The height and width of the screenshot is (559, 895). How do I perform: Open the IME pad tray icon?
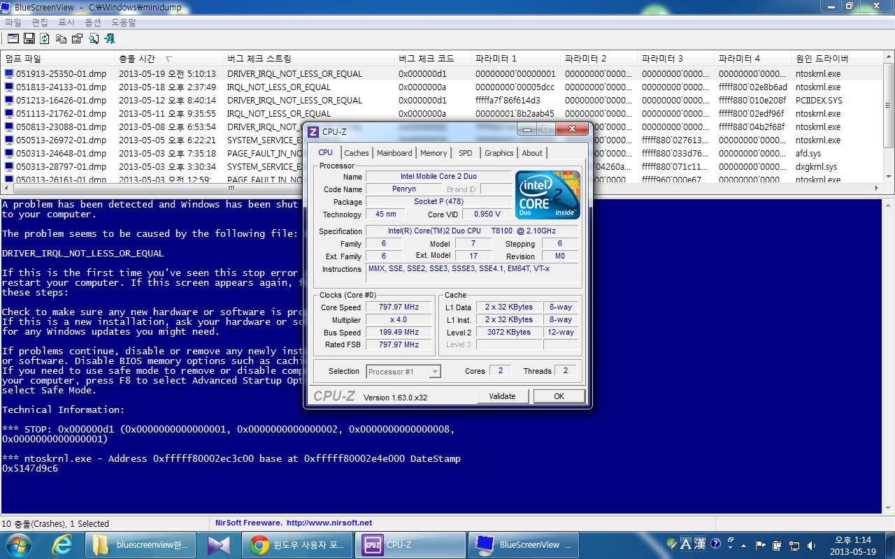[x=671, y=544]
